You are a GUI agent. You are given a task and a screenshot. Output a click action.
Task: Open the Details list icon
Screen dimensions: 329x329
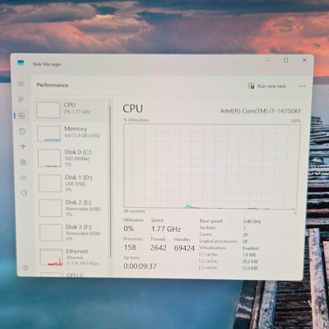(24, 177)
